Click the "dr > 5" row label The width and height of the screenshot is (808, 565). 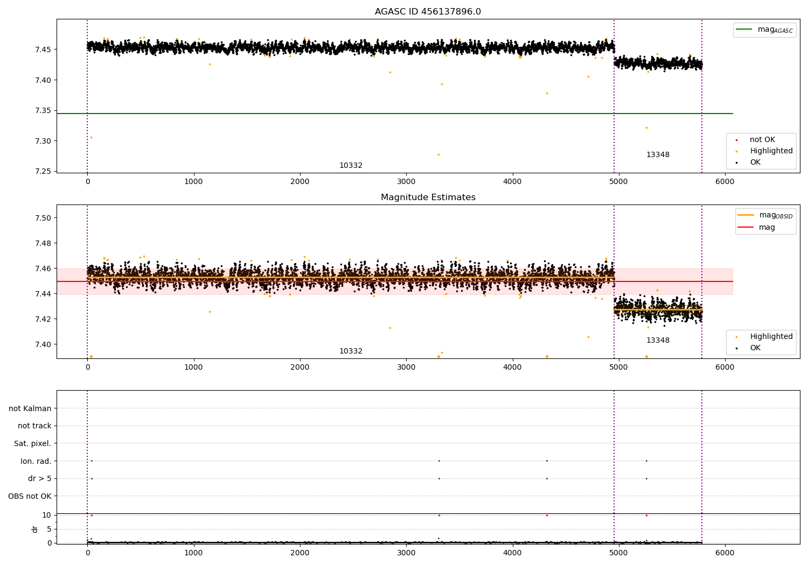(40, 479)
